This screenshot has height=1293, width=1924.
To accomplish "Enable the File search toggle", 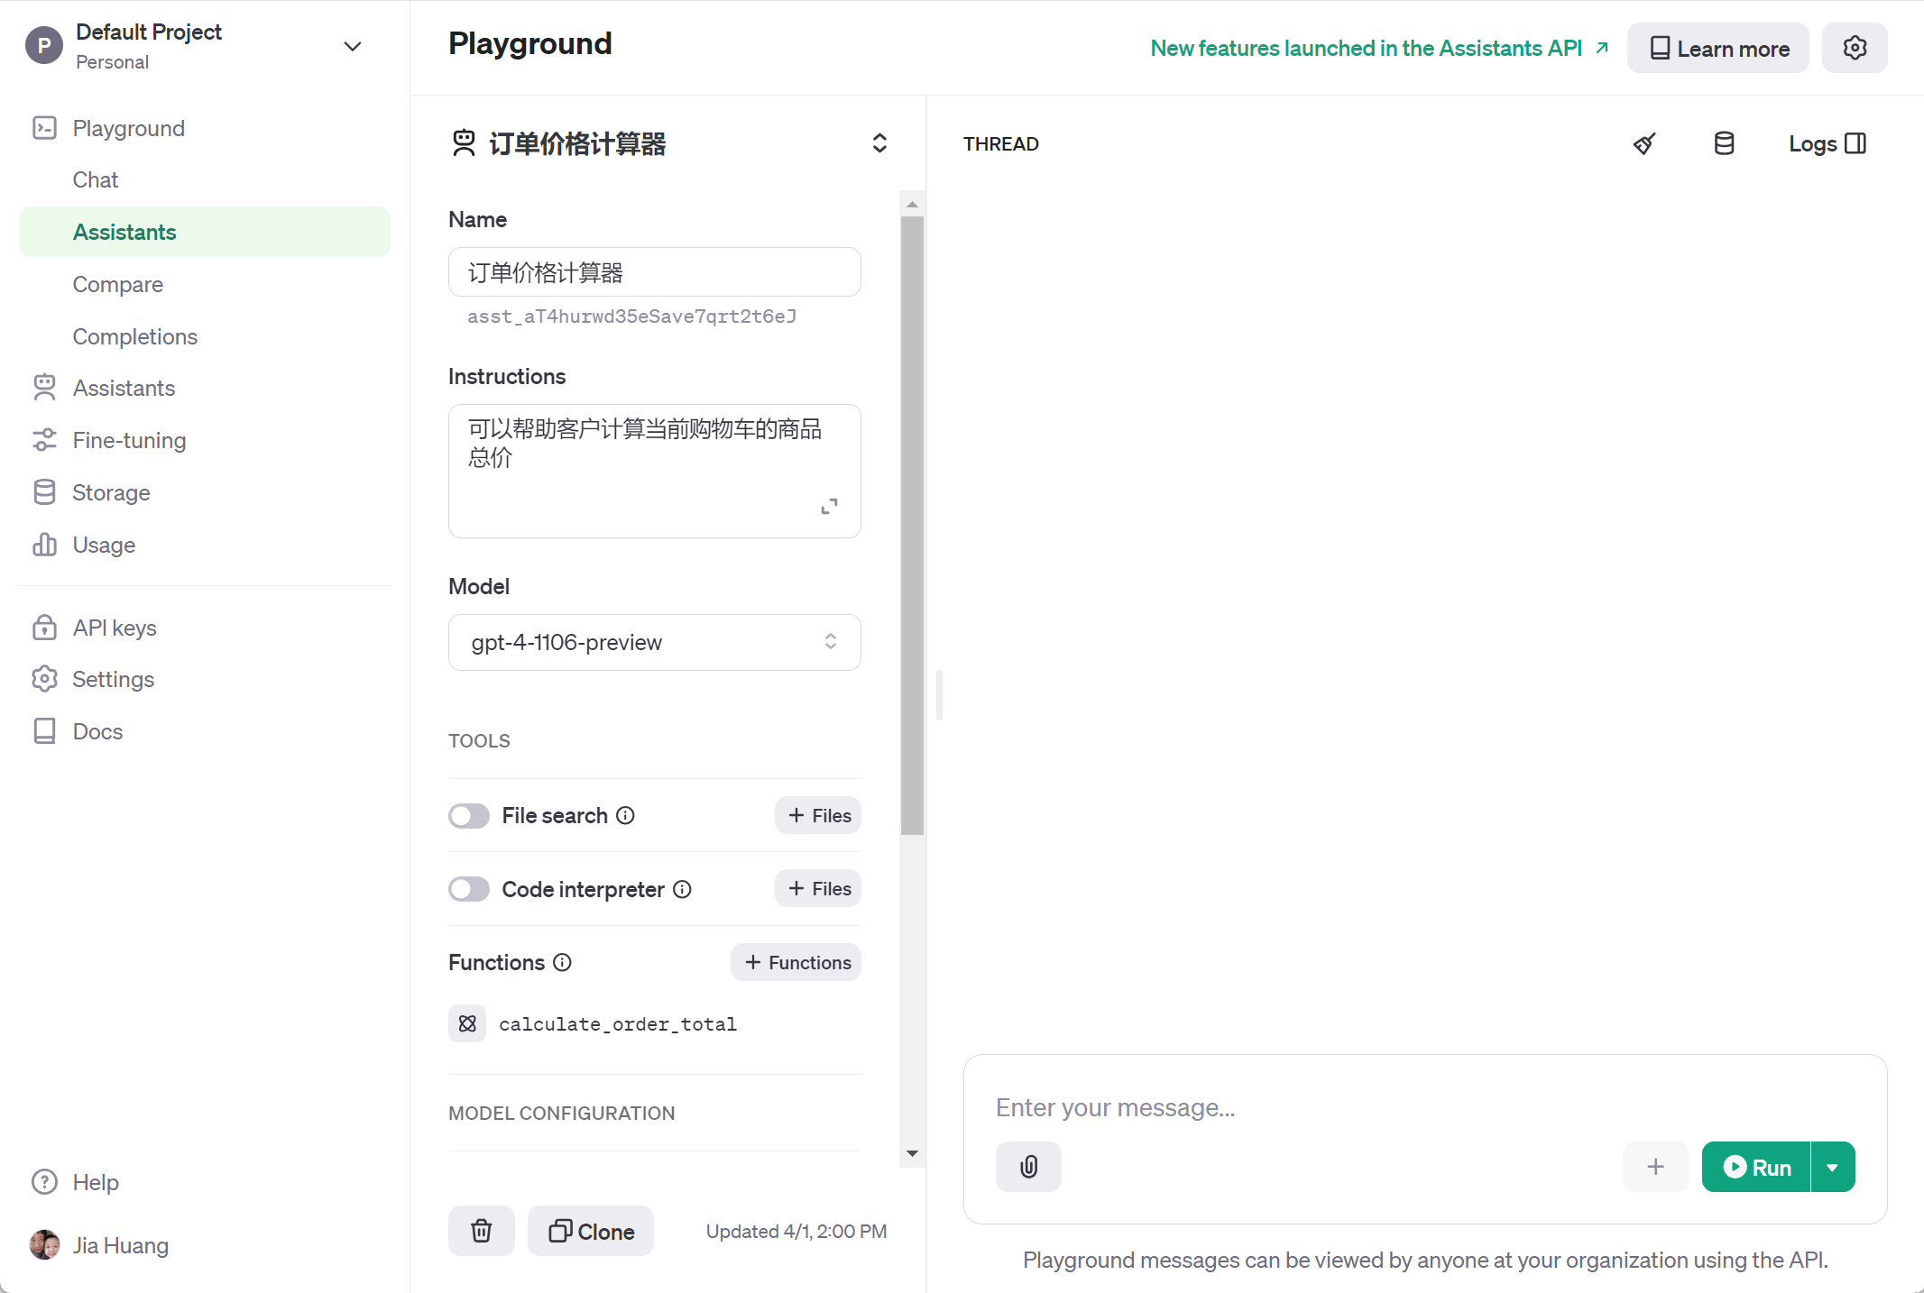I will tap(469, 816).
